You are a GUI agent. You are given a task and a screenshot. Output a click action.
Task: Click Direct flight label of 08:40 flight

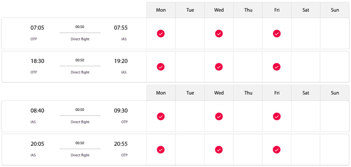coord(80,122)
